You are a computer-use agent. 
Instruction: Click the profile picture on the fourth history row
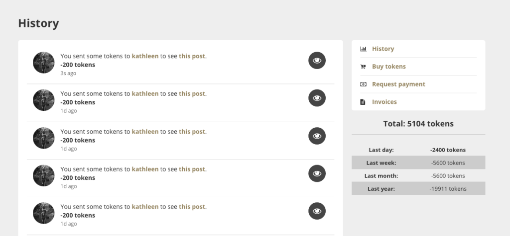44,175
